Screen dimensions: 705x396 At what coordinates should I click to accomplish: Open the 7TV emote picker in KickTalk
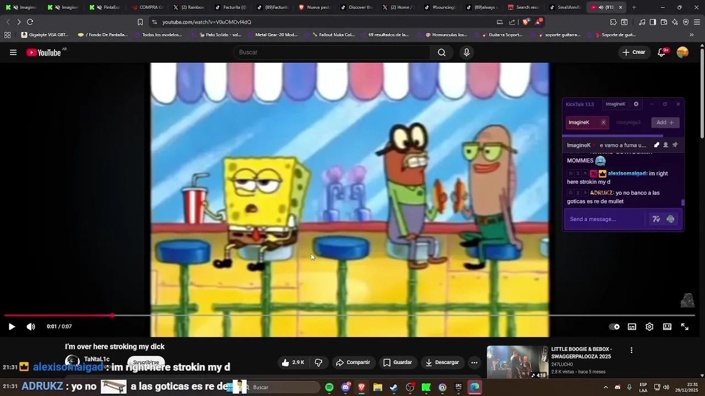coord(656,219)
